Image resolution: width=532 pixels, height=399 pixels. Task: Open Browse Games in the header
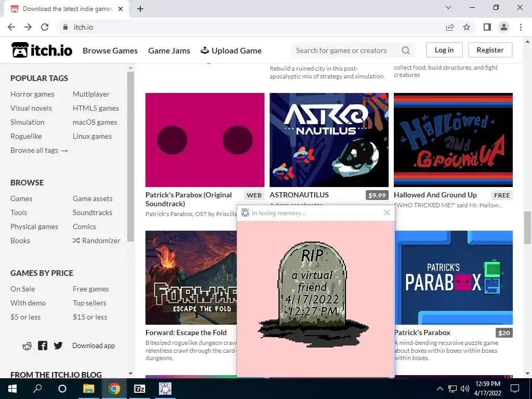110,50
